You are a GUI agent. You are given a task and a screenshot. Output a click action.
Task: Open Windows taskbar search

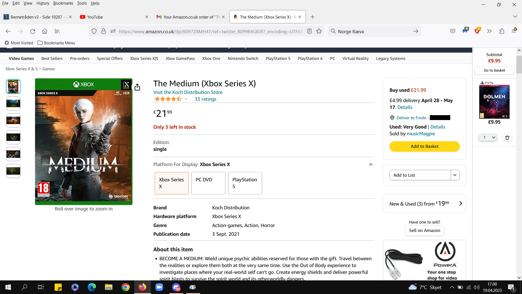(x=24, y=287)
